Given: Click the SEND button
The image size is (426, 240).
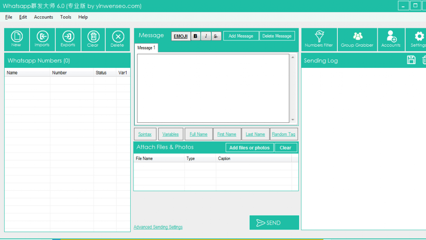Looking at the screenshot, I should click(x=274, y=222).
